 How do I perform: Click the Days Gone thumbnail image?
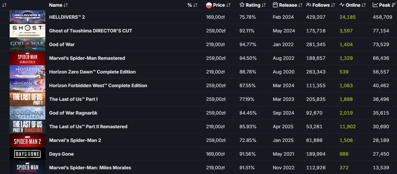(x=28, y=154)
